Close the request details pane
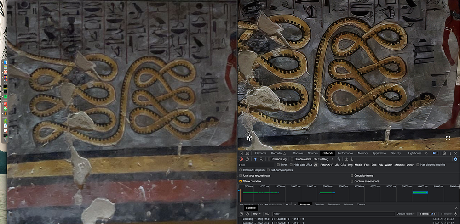 pos(295,205)
